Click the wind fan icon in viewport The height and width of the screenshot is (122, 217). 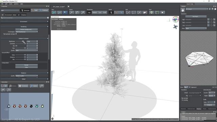(175, 27)
